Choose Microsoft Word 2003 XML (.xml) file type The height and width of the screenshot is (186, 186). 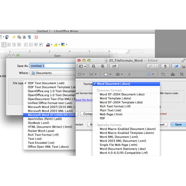coord(50,111)
